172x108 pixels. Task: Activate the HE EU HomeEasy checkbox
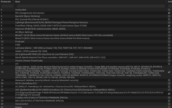coord(169,83)
